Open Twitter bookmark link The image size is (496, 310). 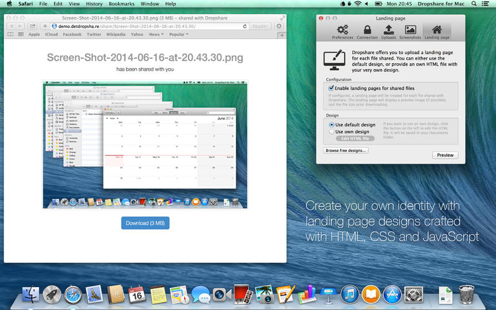(94, 34)
